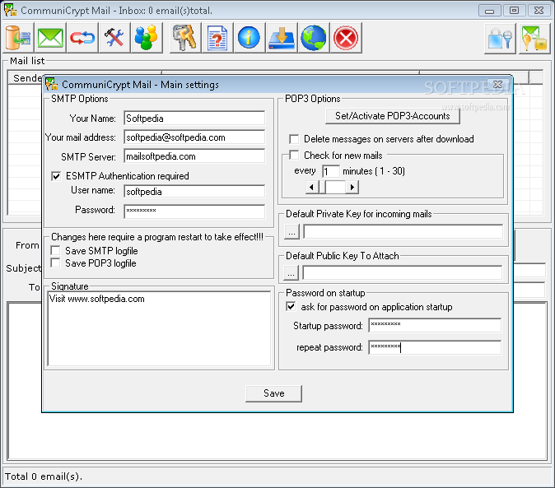Browse for Default Private Key file
The image size is (555, 488).
291,232
